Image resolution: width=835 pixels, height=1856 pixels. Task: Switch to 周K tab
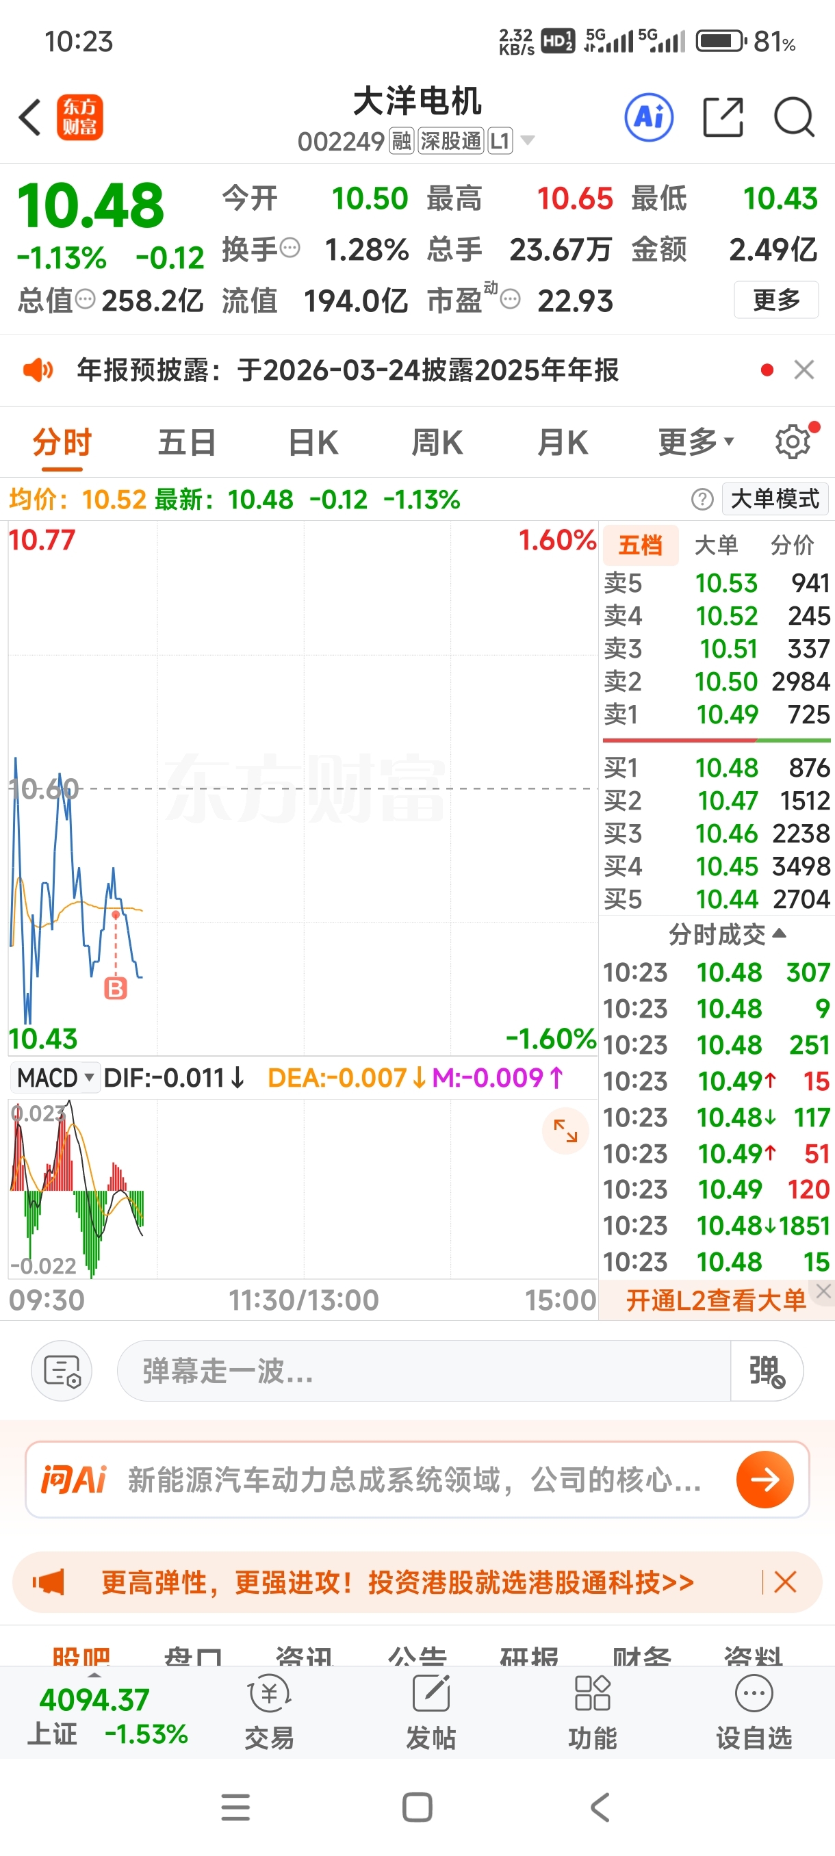click(x=437, y=441)
